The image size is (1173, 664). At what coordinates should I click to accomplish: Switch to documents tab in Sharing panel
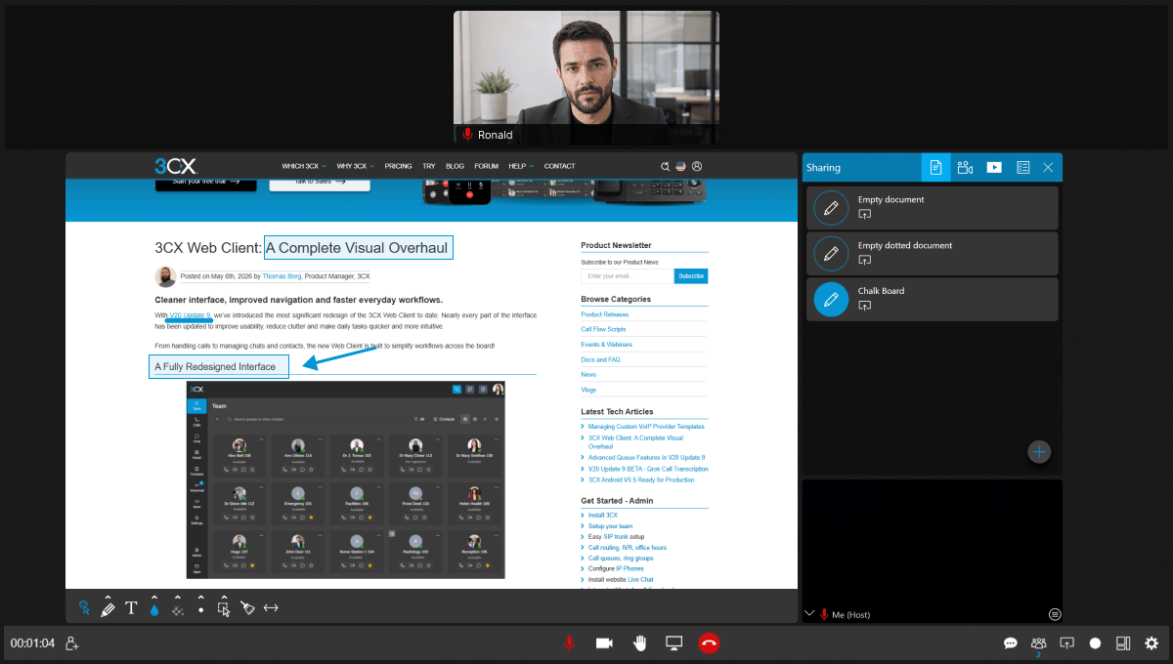[x=935, y=167]
